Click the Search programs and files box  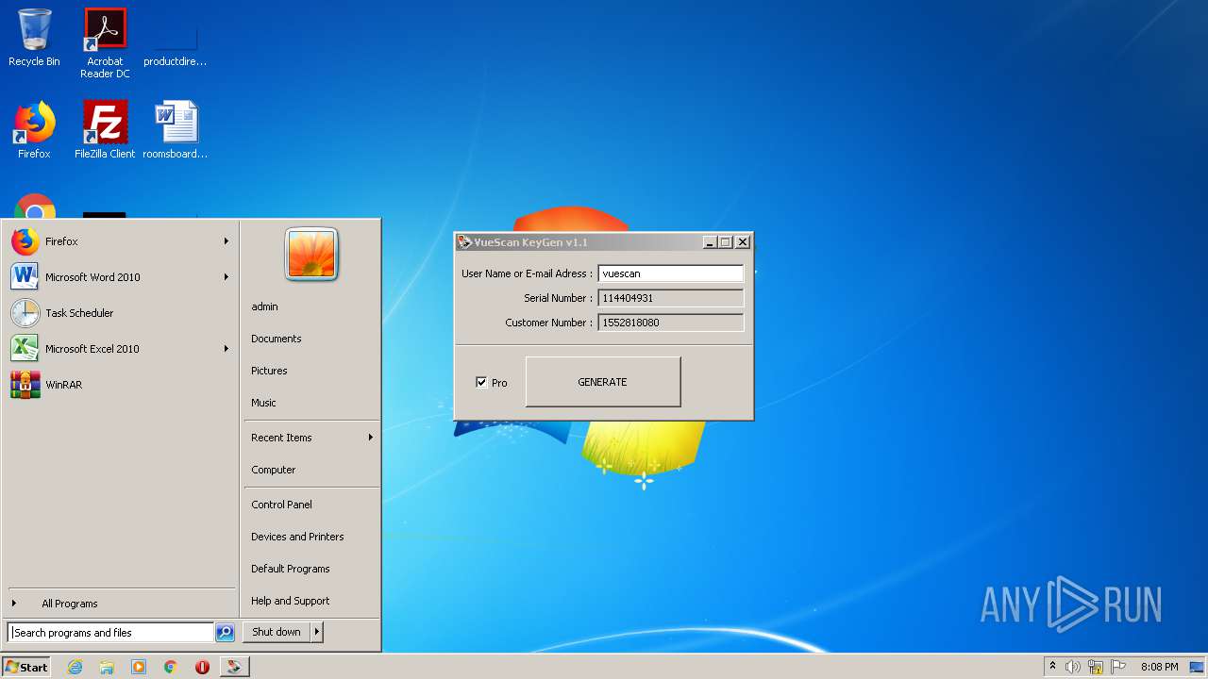111,633
